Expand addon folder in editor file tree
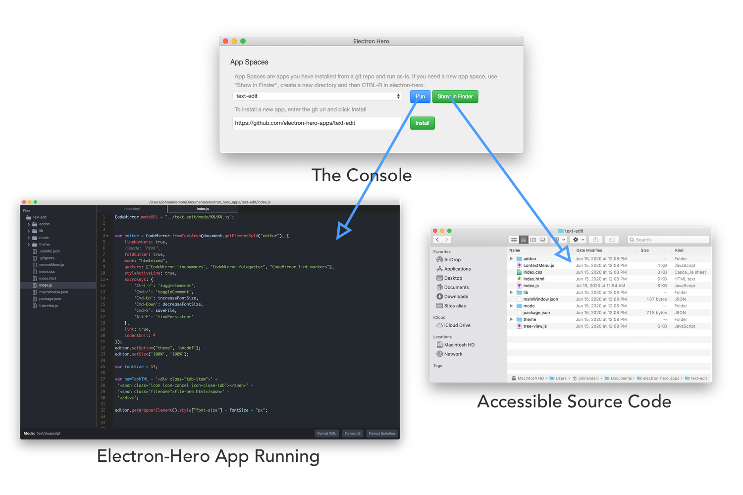 [x=29, y=224]
